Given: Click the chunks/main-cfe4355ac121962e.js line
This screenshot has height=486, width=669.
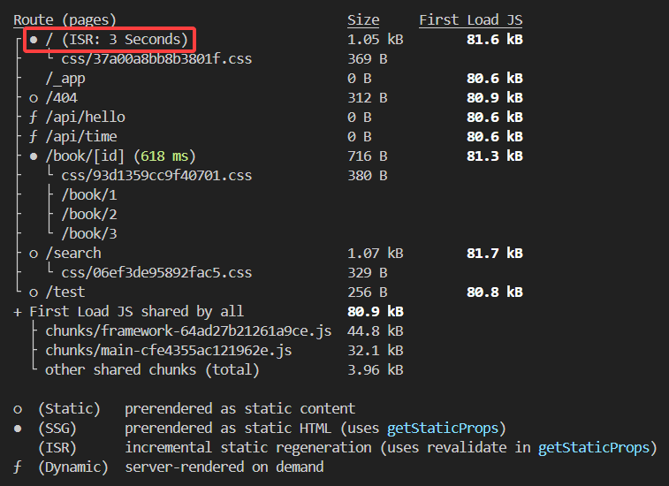Looking at the screenshot, I should click(169, 350).
